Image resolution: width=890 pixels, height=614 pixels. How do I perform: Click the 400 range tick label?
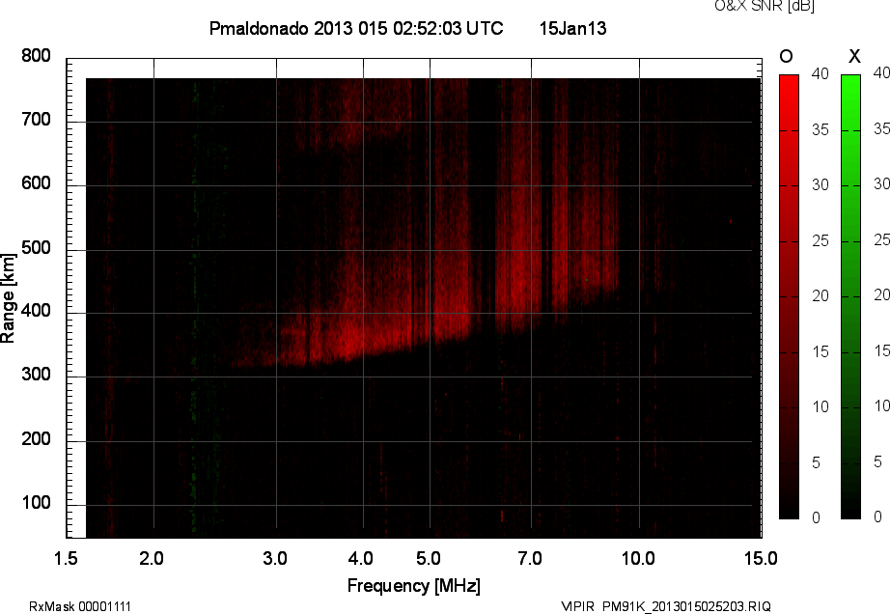click(x=36, y=311)
